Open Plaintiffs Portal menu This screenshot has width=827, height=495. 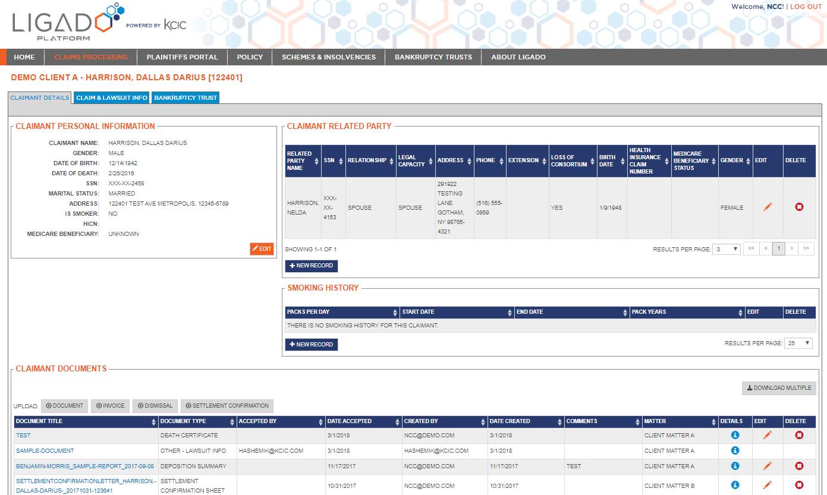(x=183, y=57)
